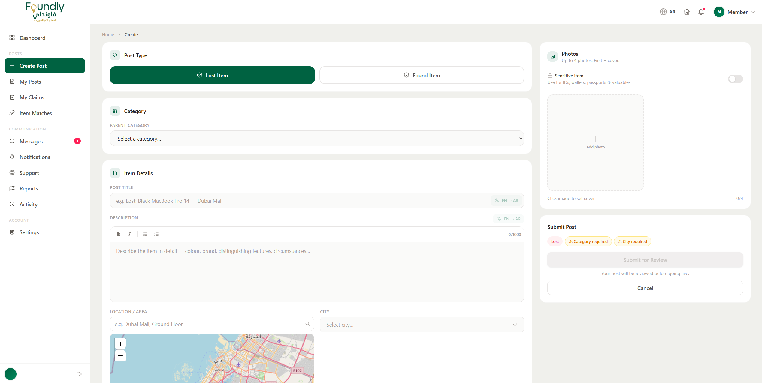This screenshot has width=762, height=383.
Task: Translate description EN to AR
Action: [509, 219]
